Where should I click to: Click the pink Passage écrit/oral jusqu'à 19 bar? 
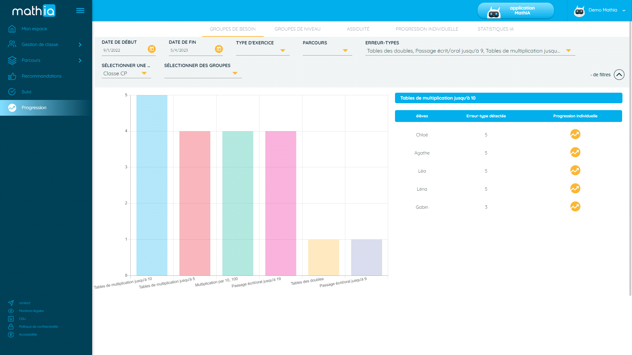point(280,203)
